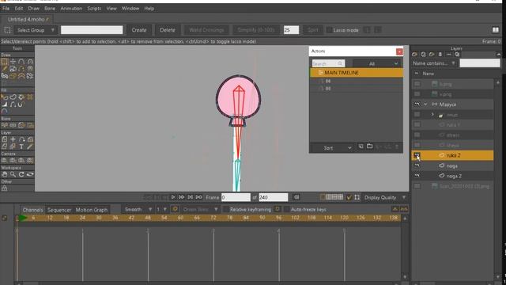Open the Display Quality dropdown
Image resolution: width=506 pixels, height=285 pixels.
pos(385,197)
